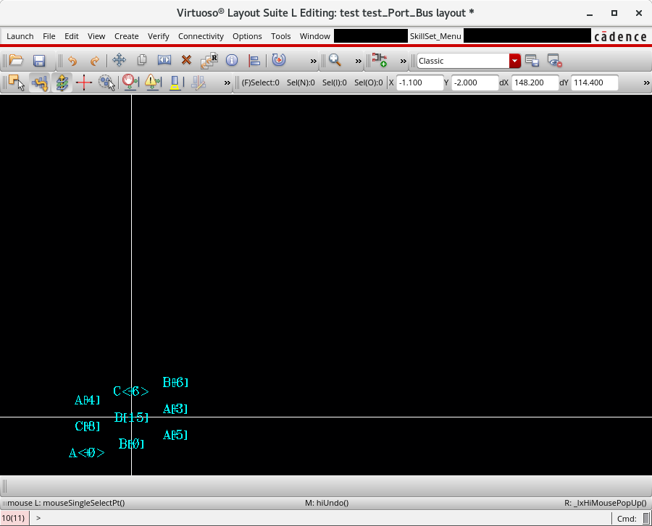Click the command prompt input line
652x526 pixels.
click(x=320, y=518)
